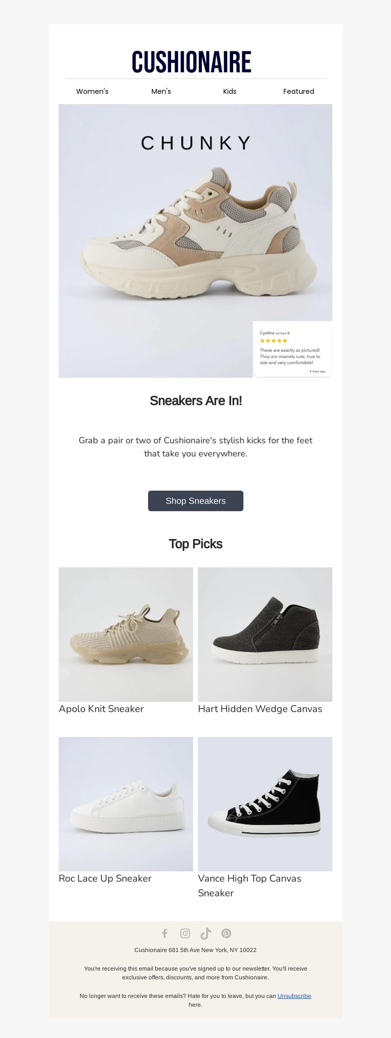Open the Vance High Top Canvas photo

[x=265, y=804]
